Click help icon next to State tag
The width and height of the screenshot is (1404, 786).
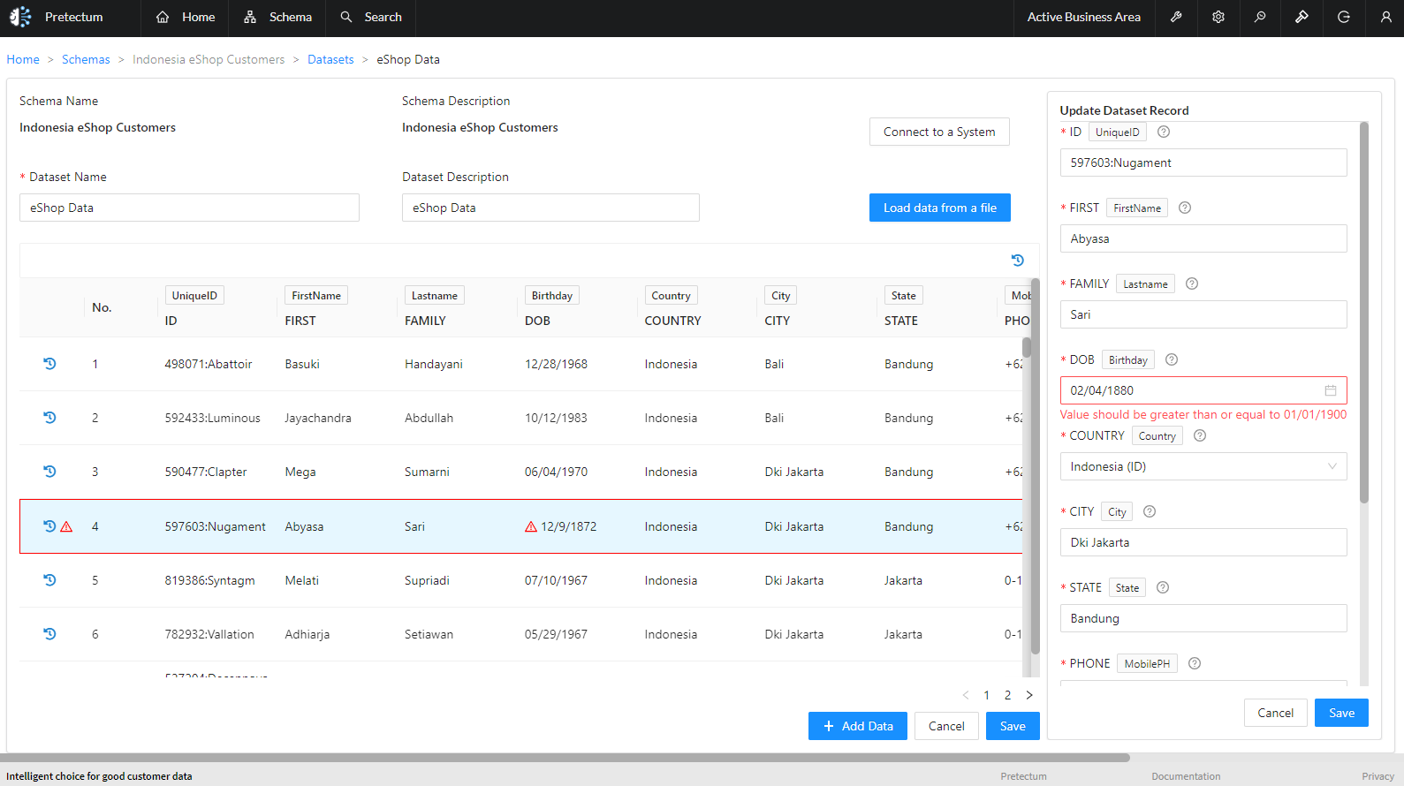tap(1163, 587)
